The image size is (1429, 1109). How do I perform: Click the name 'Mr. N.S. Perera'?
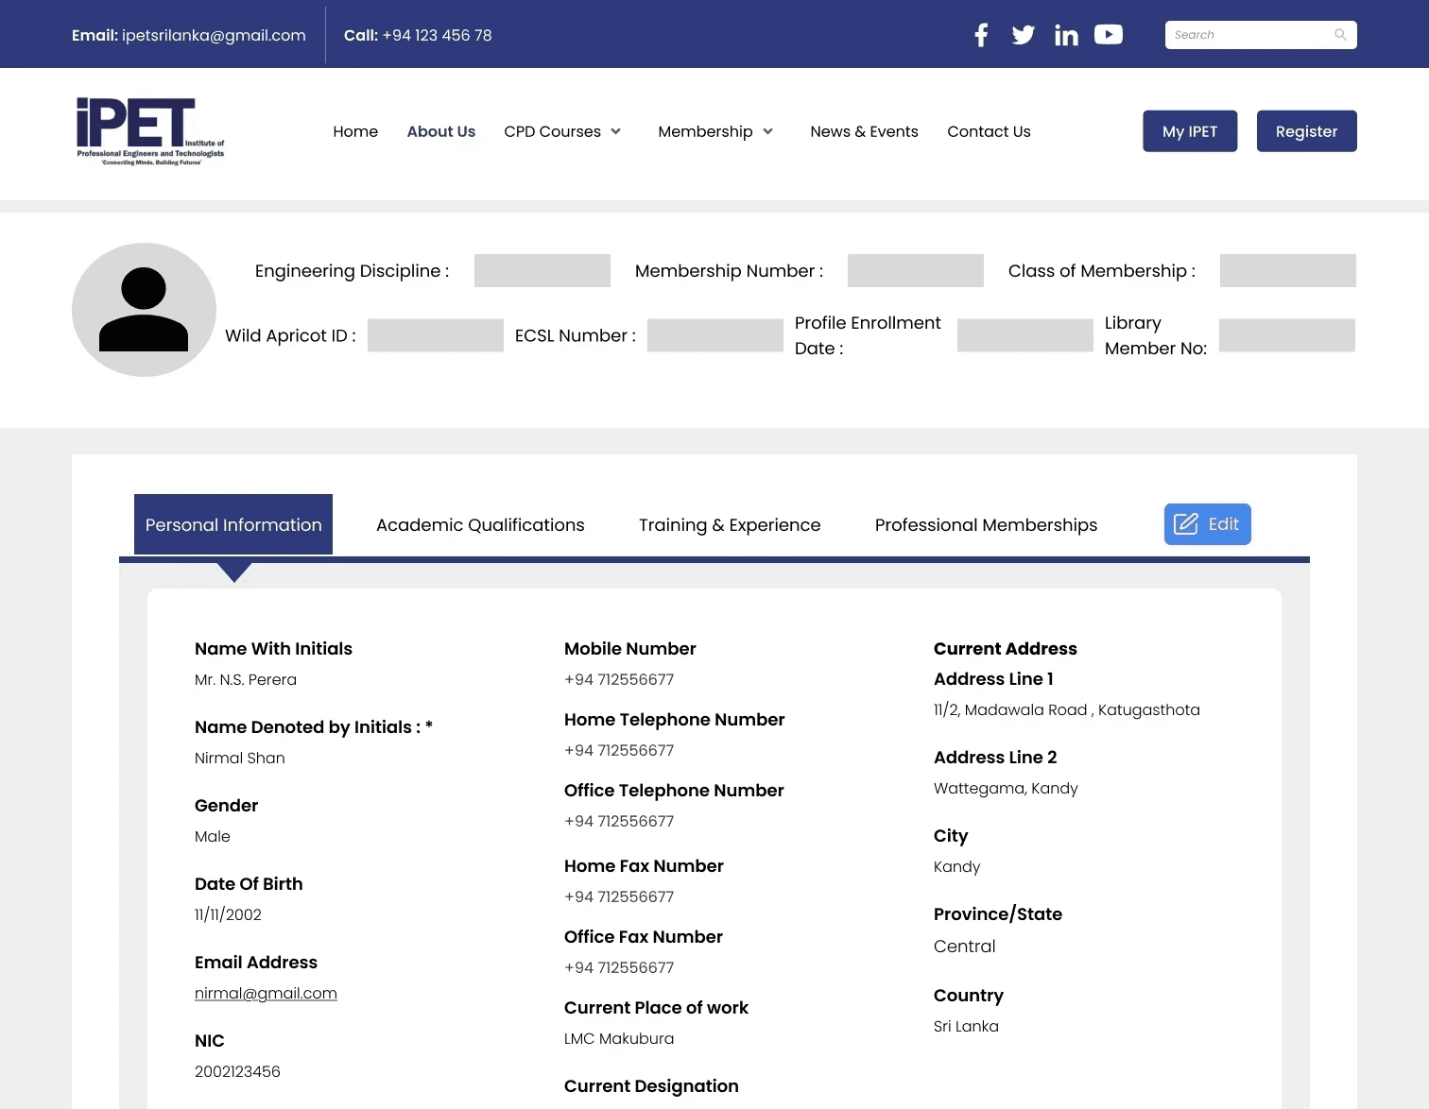pyautogui.click(x=246, y=679)
